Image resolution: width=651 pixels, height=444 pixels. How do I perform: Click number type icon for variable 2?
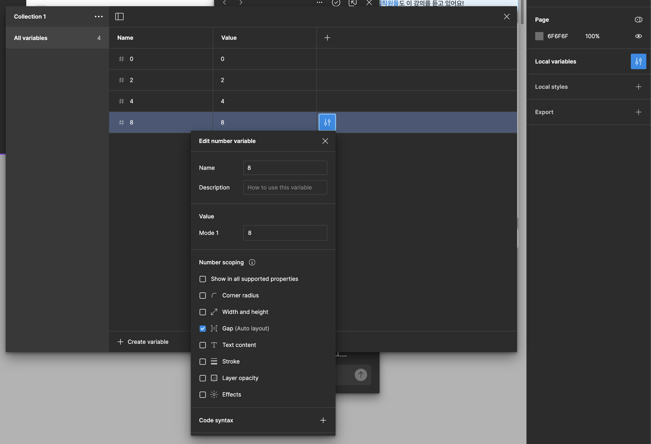pos(121,80)
